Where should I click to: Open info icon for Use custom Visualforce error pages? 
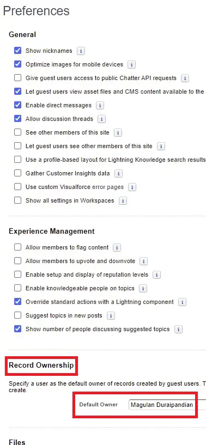point(132,187)
